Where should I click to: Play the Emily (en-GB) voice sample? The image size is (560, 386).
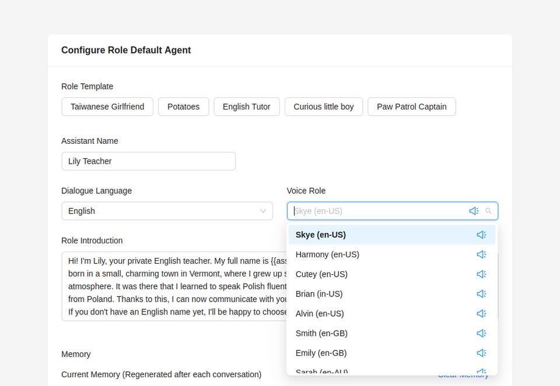[x=481, y=353]
